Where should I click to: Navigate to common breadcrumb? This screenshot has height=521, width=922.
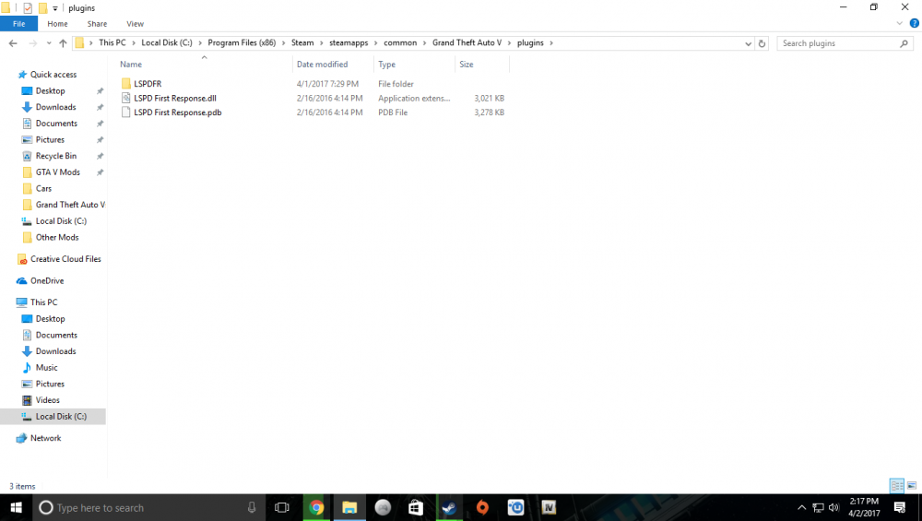[400, 43]
